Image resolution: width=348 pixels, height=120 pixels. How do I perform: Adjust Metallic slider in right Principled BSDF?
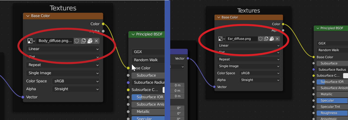tap(332, 94)
